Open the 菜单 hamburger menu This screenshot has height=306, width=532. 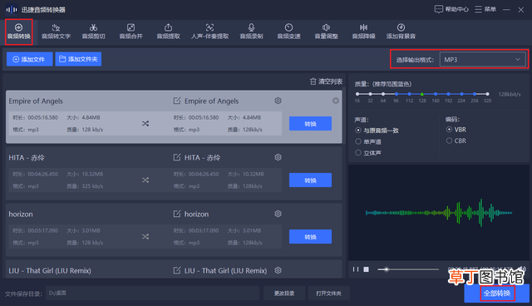point(485,9)
